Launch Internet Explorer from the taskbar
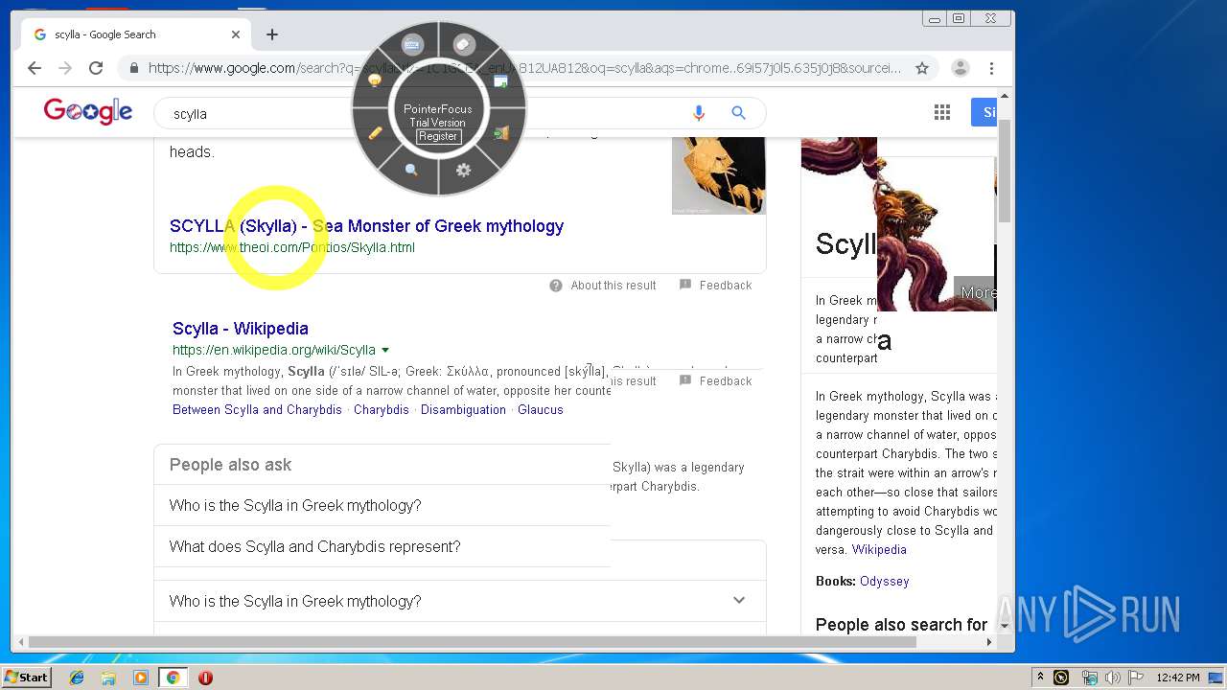Screen dimensions: 1227x690 [x=77, y=678]
